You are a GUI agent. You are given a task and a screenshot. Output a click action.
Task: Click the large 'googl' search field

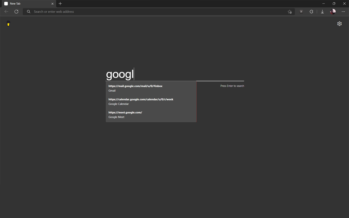click(x=175, y=74)
